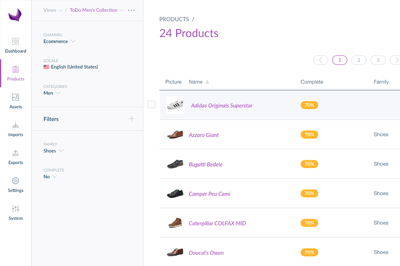Click the United States flag icon
Screen dimensions: 400x266
pos(46,67)
